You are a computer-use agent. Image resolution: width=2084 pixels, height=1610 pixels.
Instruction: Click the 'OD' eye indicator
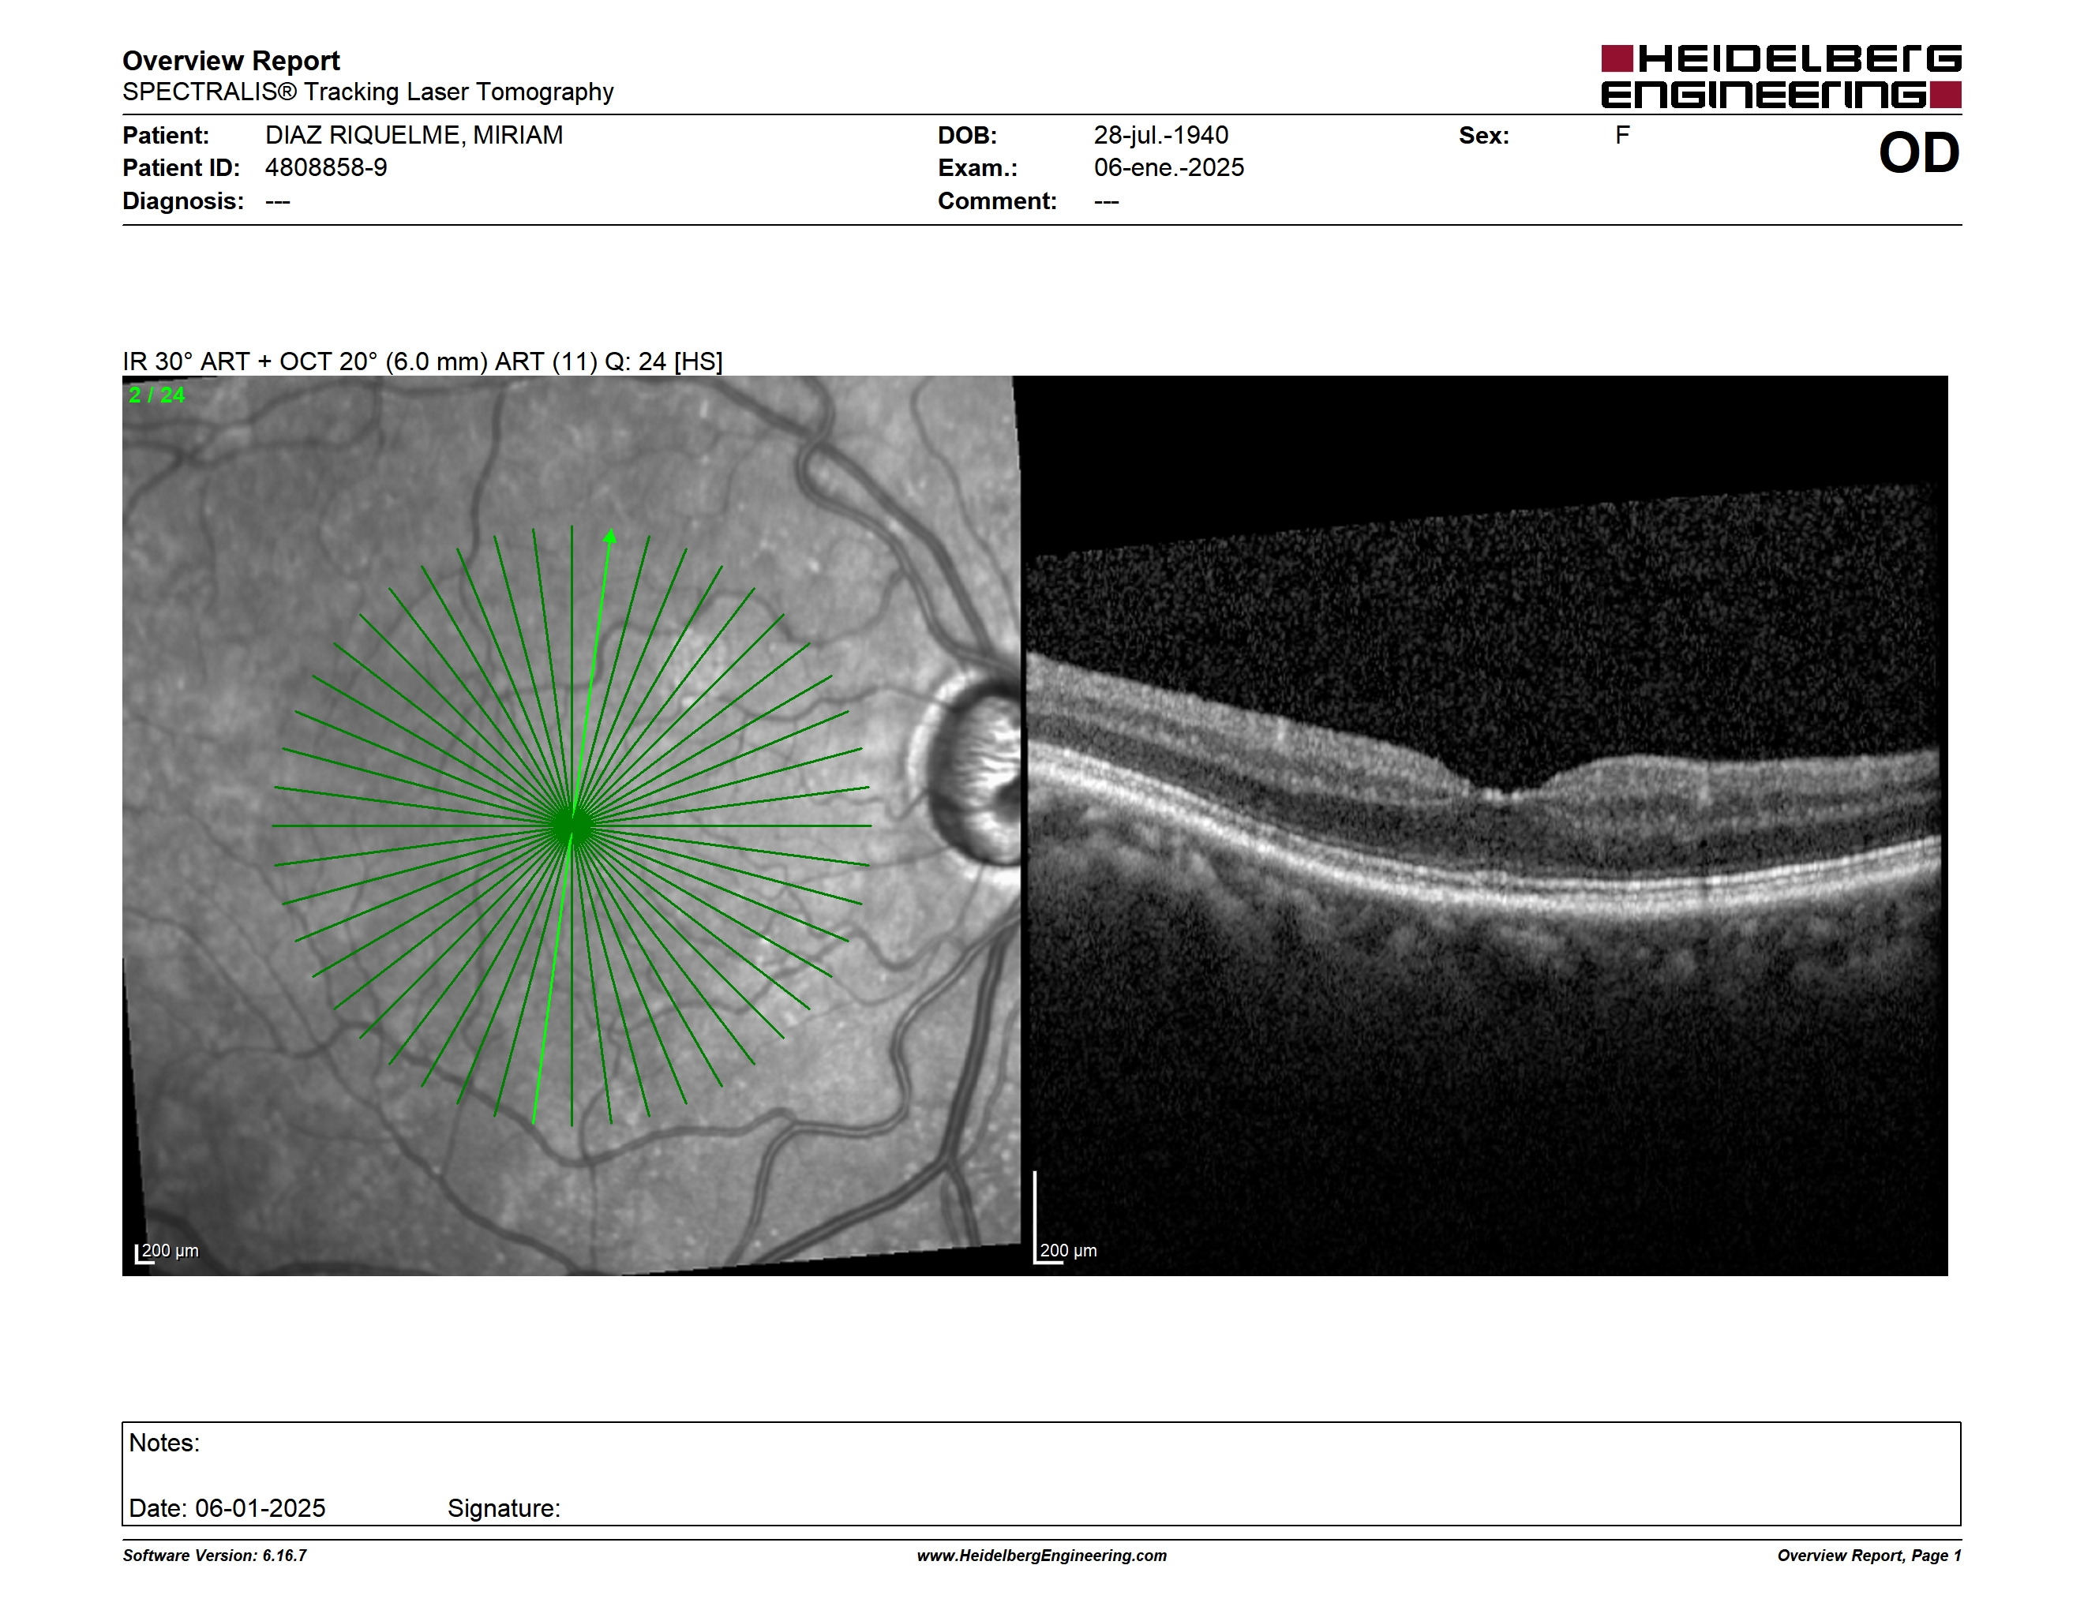point(1919,154)
